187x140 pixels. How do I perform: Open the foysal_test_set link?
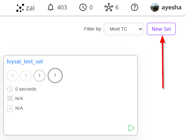[25, 62]
